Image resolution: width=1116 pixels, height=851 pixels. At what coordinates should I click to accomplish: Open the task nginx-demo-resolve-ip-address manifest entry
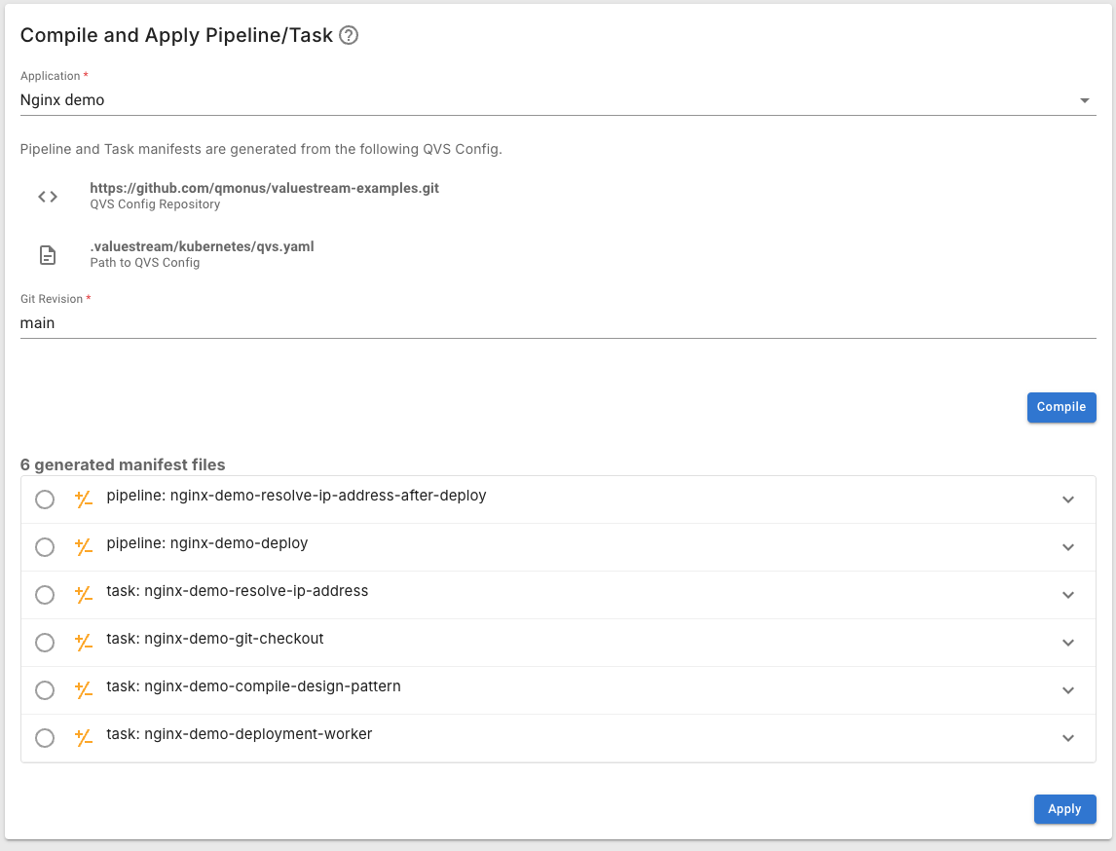coord(255,591)
